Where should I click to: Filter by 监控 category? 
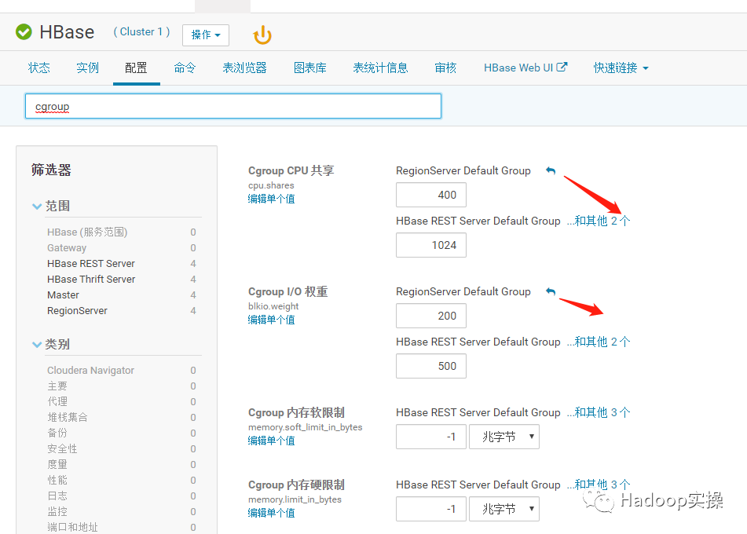[57, 512]
